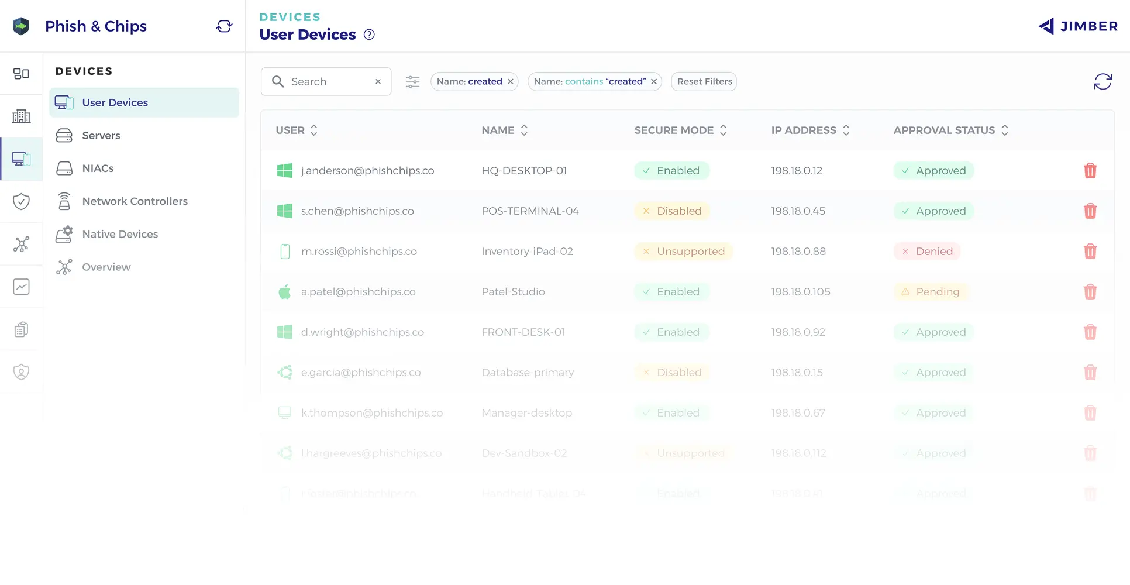Delete the Inventory-iPad-02 device
This screenshot has width=1130, height=585.
1090,252
